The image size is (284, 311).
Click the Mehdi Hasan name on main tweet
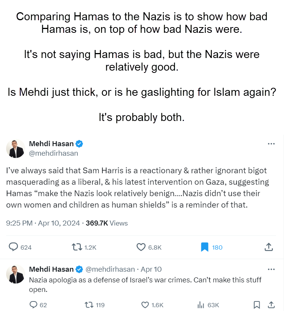click(x=51, y=144)
